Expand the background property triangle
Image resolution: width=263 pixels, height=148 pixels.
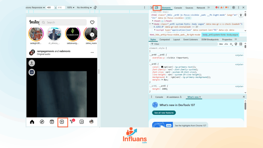point(167,77)
